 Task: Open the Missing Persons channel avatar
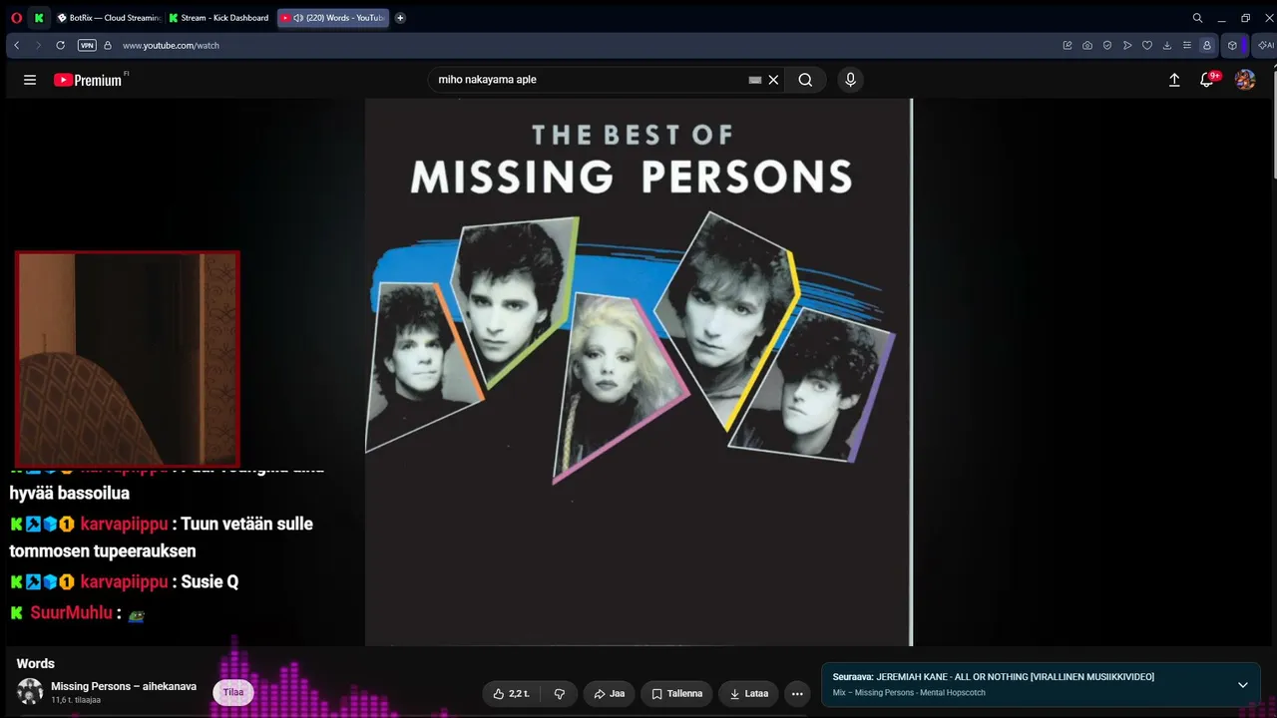pyautogui.click(x=30, y=692)
